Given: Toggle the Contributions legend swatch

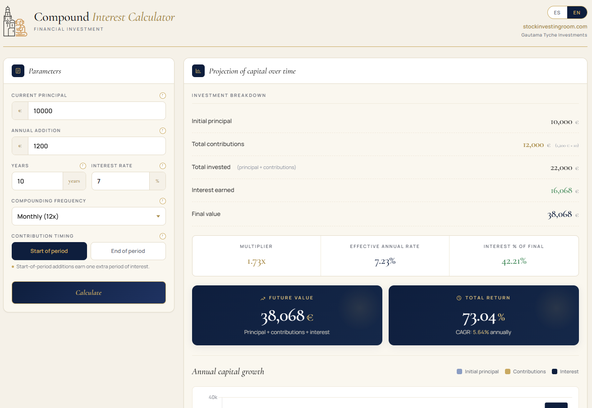Looking at the screenshot, I should (x=508, y=371).
